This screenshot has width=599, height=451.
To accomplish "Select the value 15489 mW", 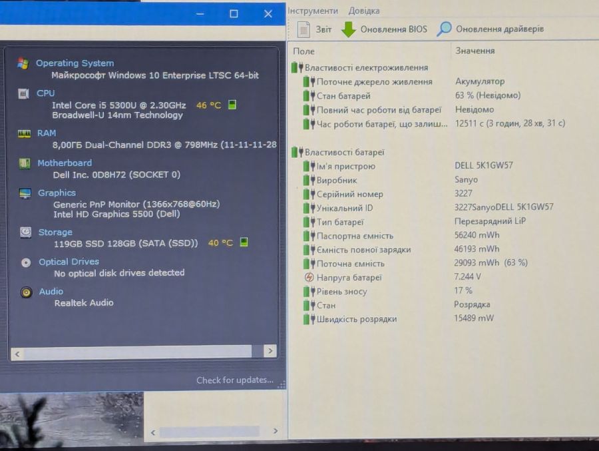I will pos(474,318).
